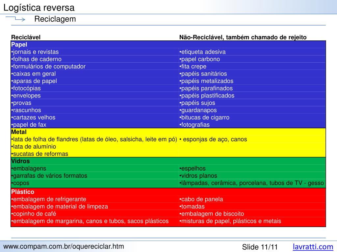Click the 'guardanapos' item
337x252 pixels.
coord(198,110)
